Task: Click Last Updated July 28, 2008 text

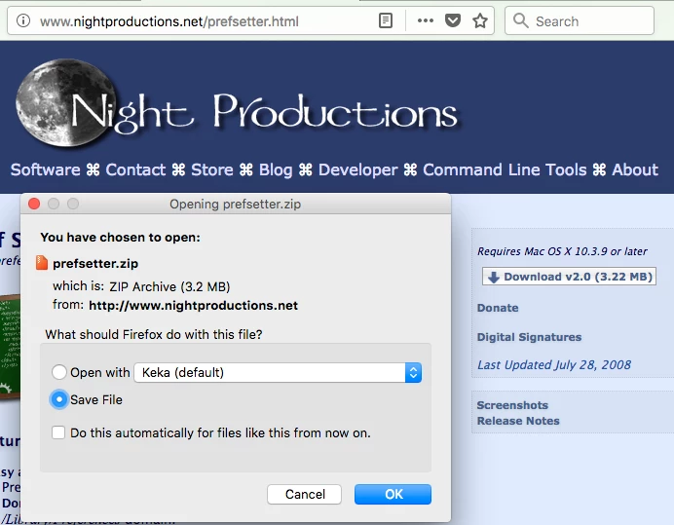Action: (x=554, y=365)
